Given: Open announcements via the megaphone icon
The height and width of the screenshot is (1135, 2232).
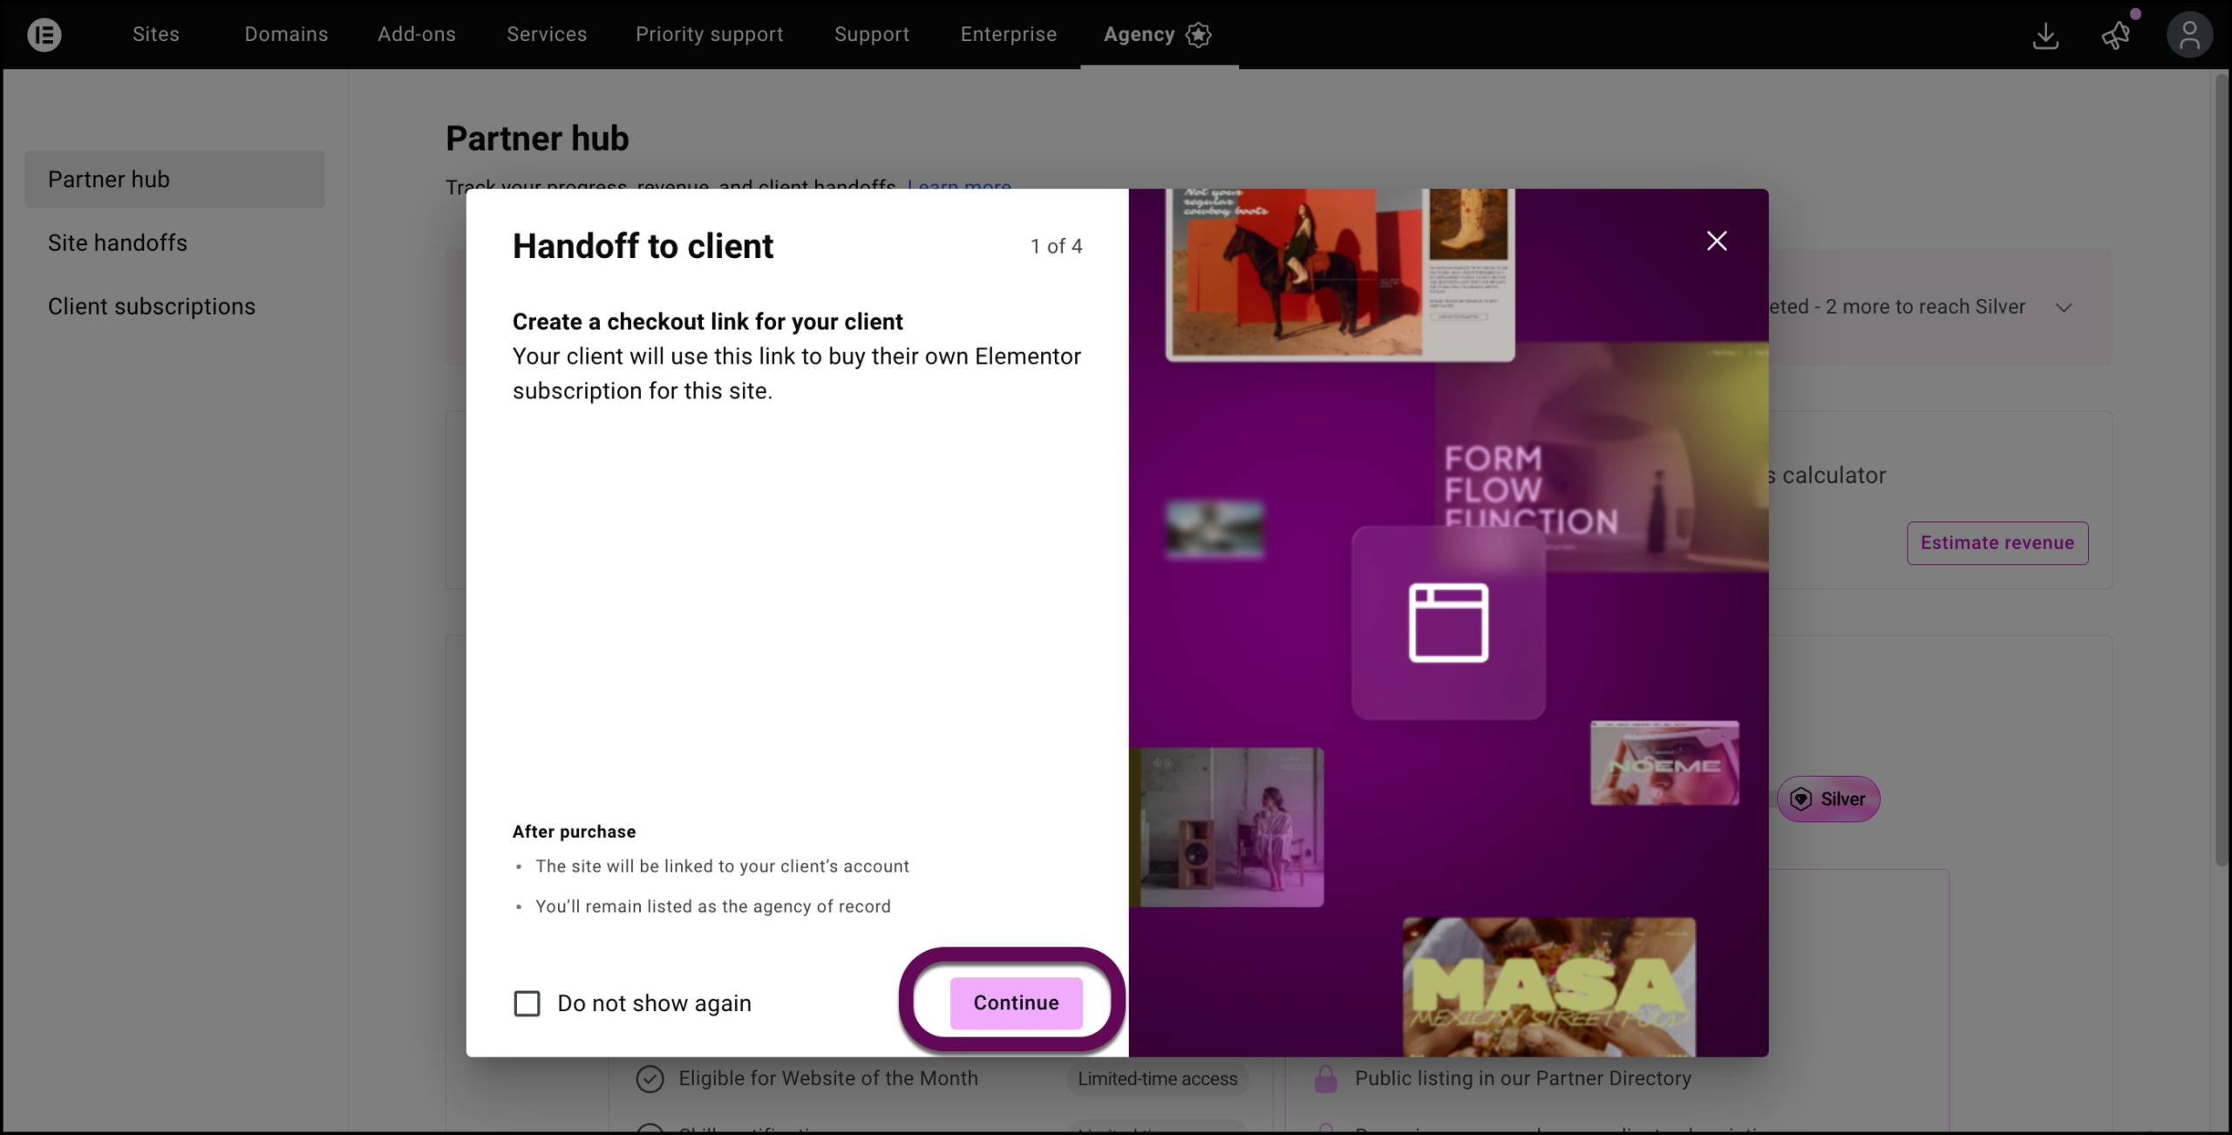Looking at the screenshot, I should [2116, 36].
